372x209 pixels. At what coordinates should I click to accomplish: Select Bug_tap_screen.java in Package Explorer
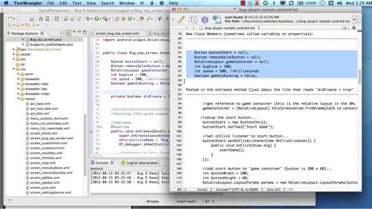(x=46, y=39)
